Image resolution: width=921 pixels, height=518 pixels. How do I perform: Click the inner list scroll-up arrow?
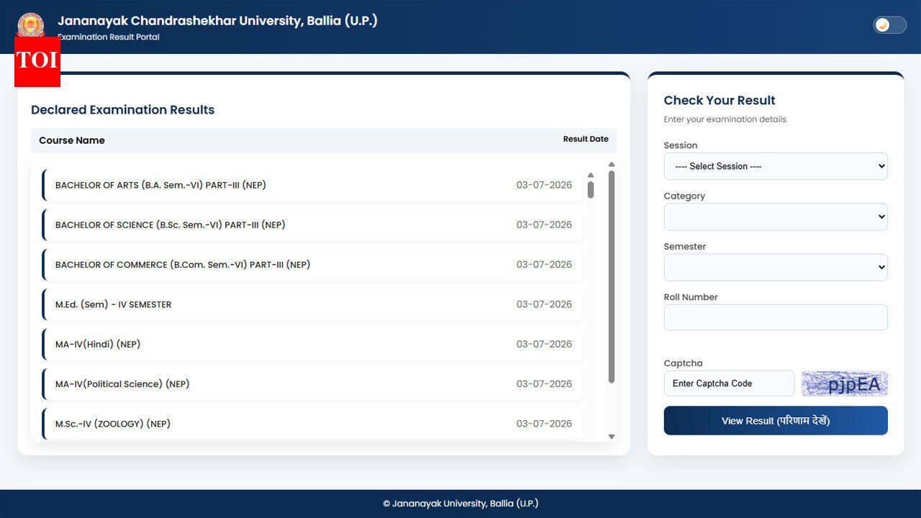click(591, 175)
